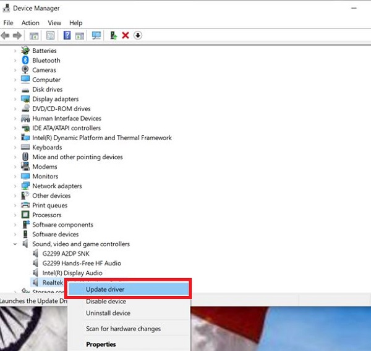Click the Back arrow in toolbar
Image resolution: width=371 pixels, height=351 pixels.
6,36
